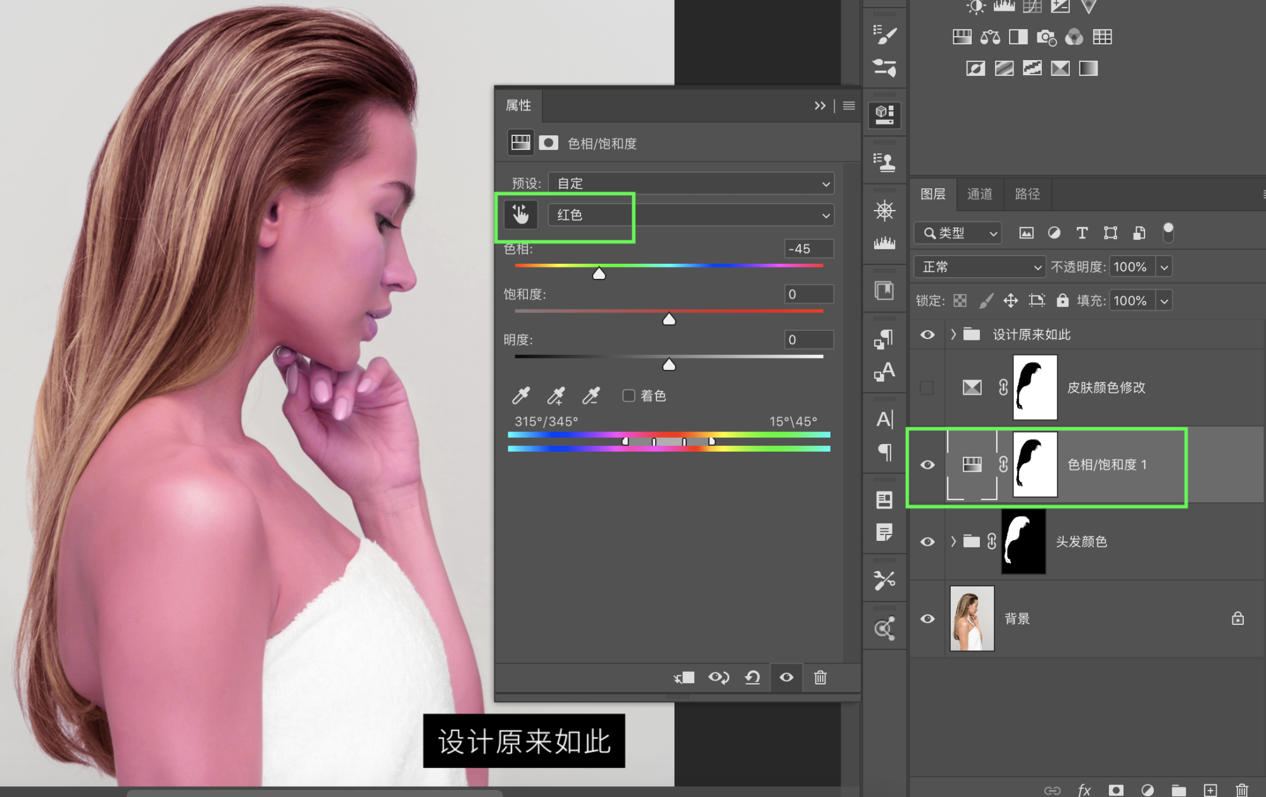
Task: Click the layer mask icon in properties
Action: click(x=548, y=143)
